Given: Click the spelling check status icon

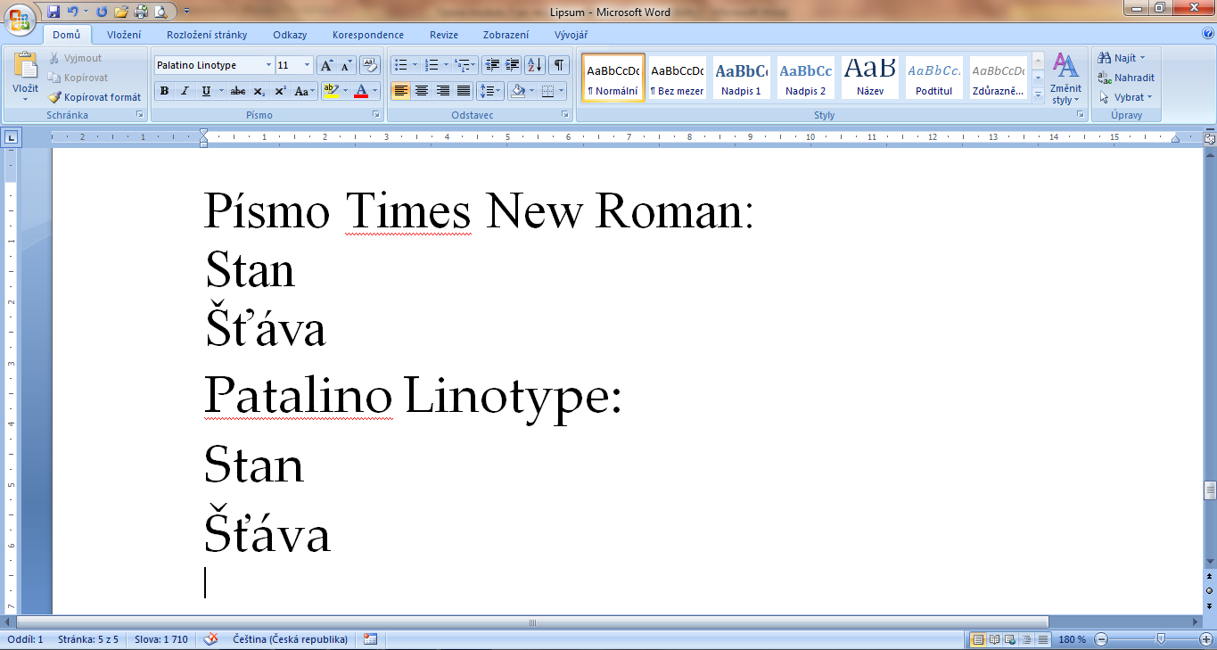Looking at the screenshot, I should 211,639.
